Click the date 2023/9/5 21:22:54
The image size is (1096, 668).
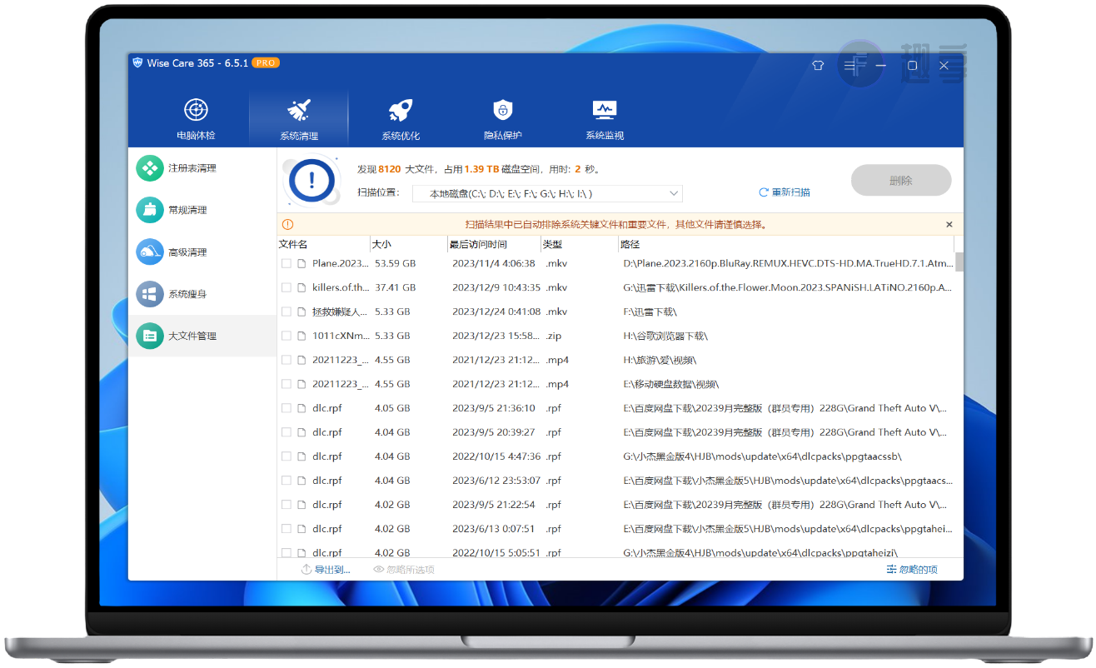(x=494, y=505)
